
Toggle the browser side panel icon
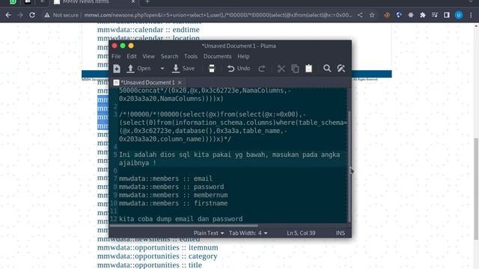click(447, 15)
